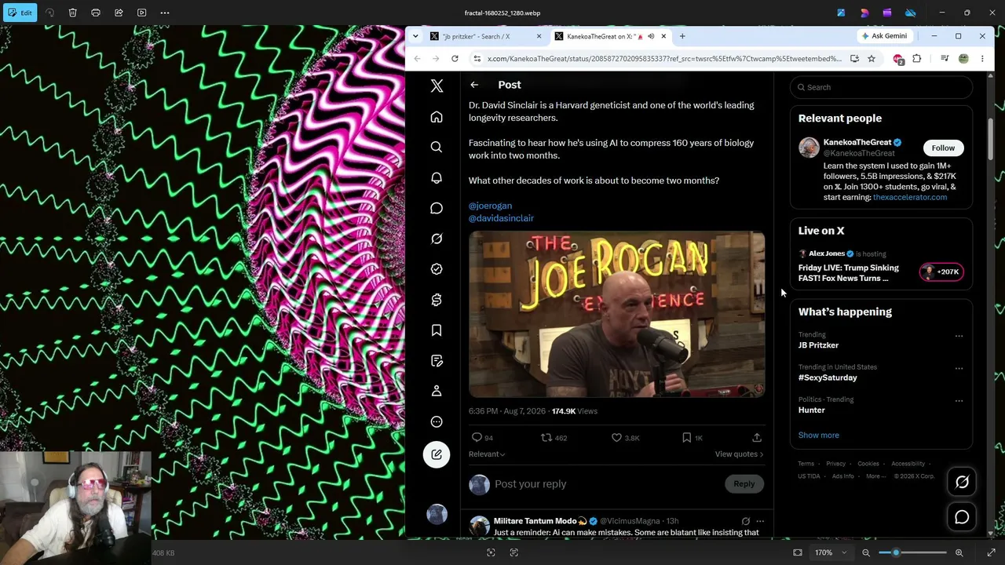Join the Alex Jones live +207K button
The height and width of the screenshot is (565, 1005).
(x=941, y=272)
